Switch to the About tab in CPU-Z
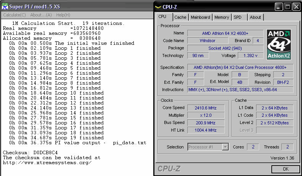 (255, 17)
